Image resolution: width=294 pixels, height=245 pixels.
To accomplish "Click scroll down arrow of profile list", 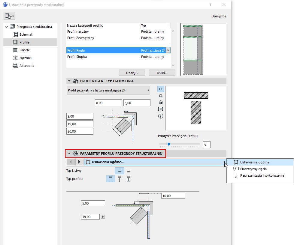I will [x=173, y=65].
